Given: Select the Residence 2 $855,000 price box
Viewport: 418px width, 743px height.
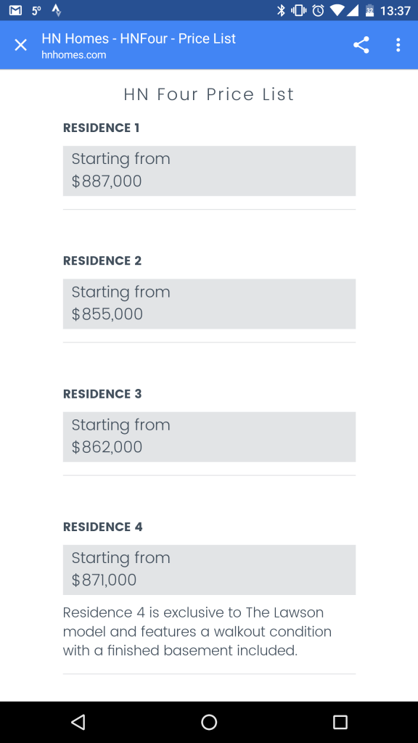Looking at the screenshot, I should (x=209, y=304).
